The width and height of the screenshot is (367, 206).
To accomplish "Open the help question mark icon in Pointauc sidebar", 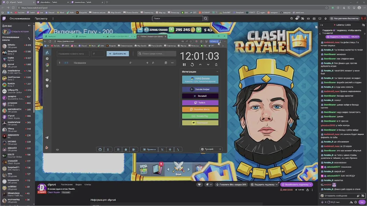I will [47, 80].
